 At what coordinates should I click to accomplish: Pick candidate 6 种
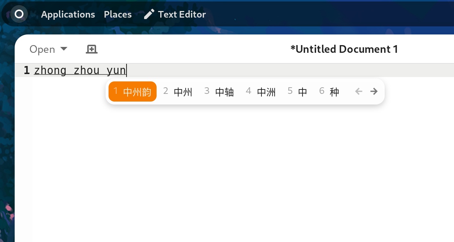click(329, 92)
